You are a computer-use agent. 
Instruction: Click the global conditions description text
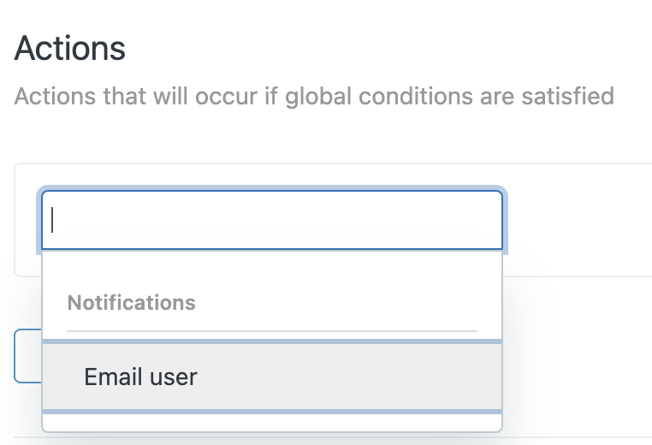pos(314,95)
